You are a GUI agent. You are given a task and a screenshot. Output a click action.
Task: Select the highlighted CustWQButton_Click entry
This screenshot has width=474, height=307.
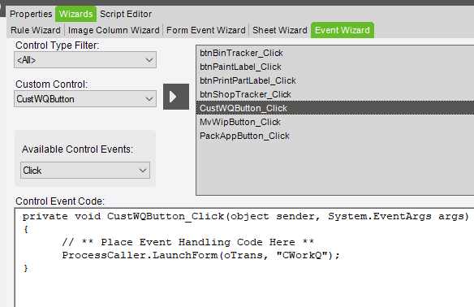[335, 108]
